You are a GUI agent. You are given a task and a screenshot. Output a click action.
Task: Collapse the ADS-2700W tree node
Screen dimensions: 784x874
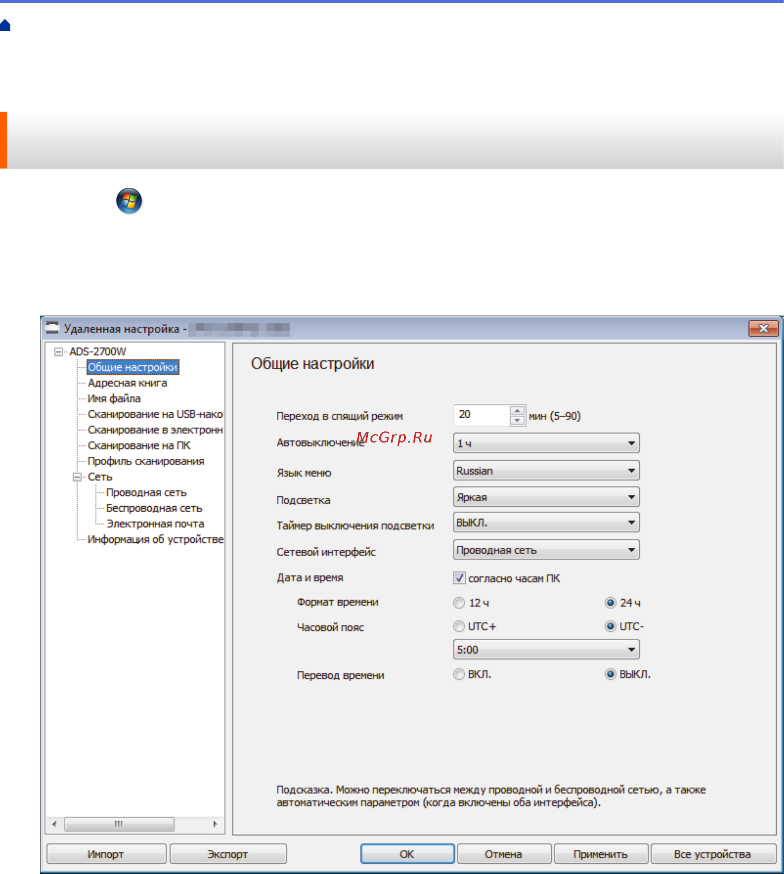[58, 352]
